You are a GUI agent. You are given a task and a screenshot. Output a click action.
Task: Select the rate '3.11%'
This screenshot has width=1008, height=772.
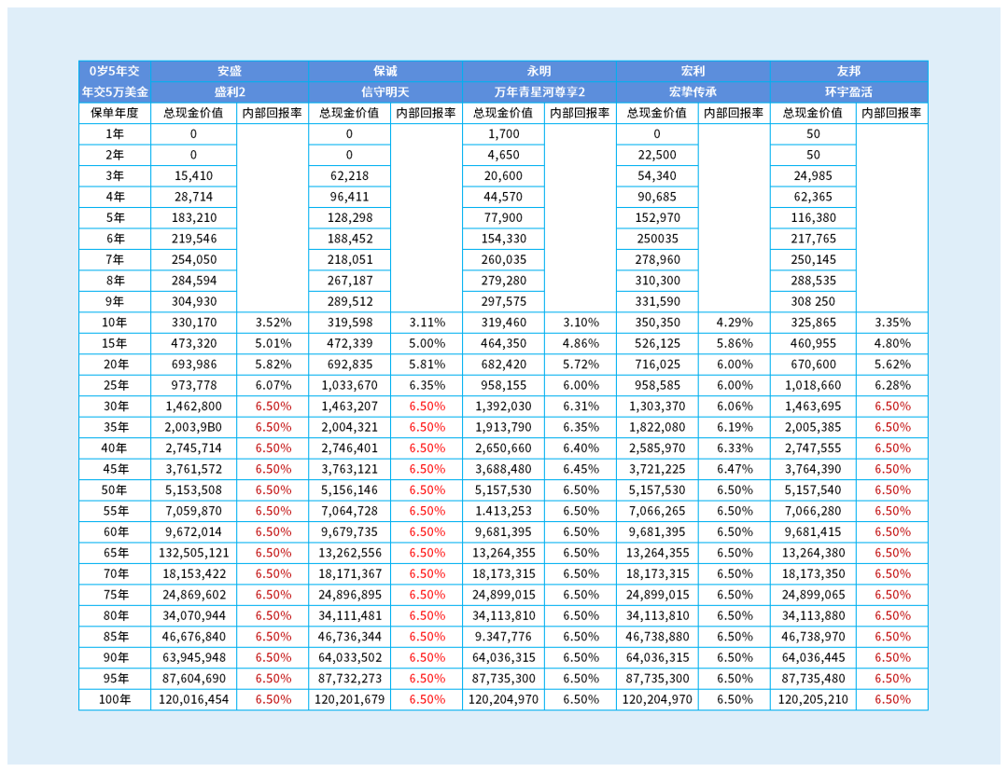427,323
